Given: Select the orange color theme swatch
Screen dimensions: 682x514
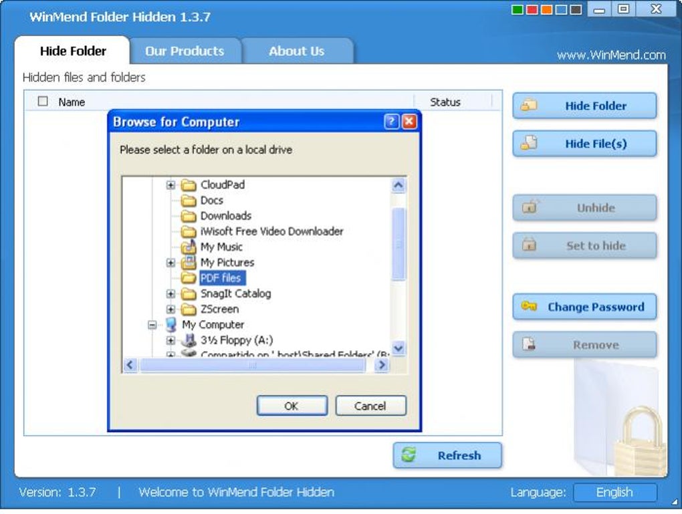Looking at the screenshot, I should 546,9.
